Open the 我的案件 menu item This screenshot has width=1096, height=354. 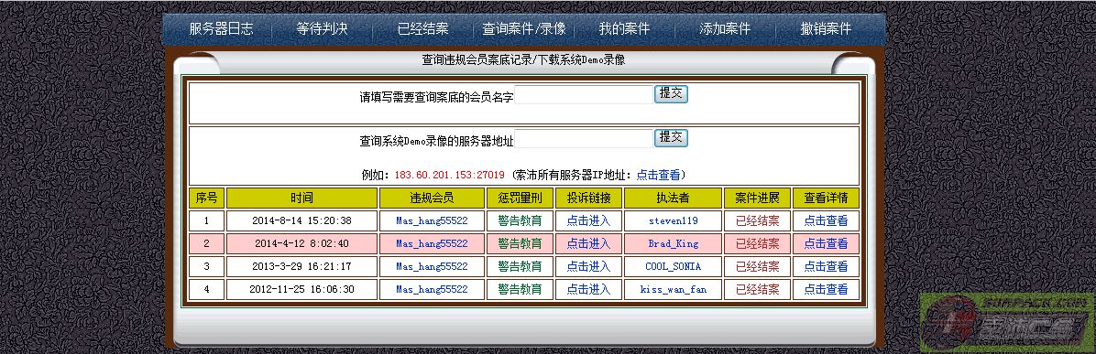(x=624, y=29)
